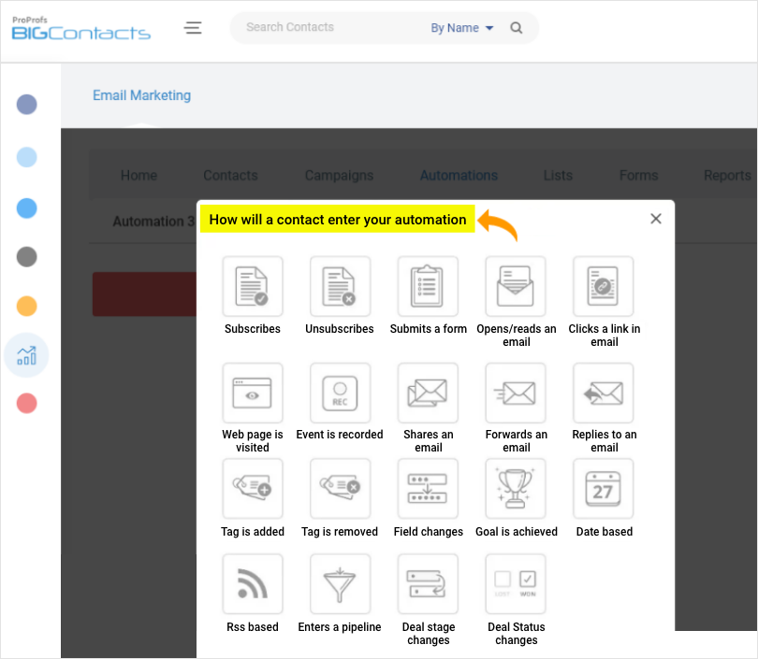Close the automation trigger dialog
The width and height of the screenshot is (758, 659).
(x=655, y=219)
